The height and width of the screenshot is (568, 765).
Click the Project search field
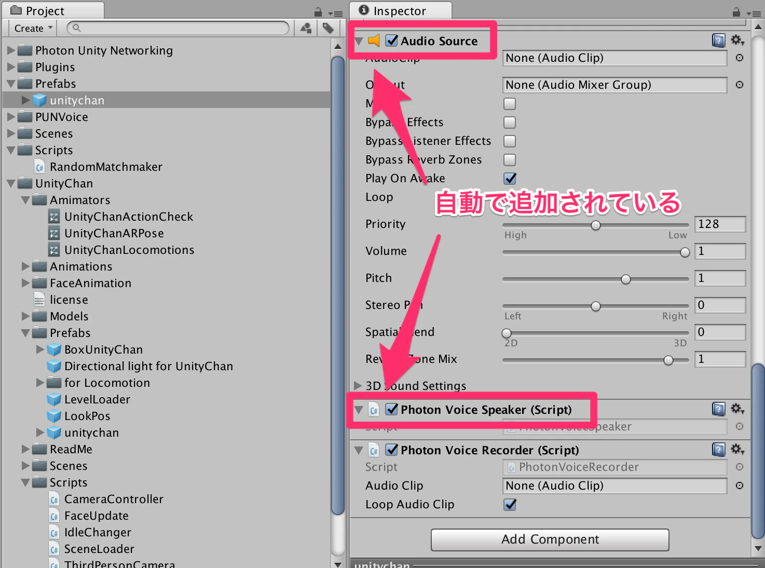[x=178, y=28]
